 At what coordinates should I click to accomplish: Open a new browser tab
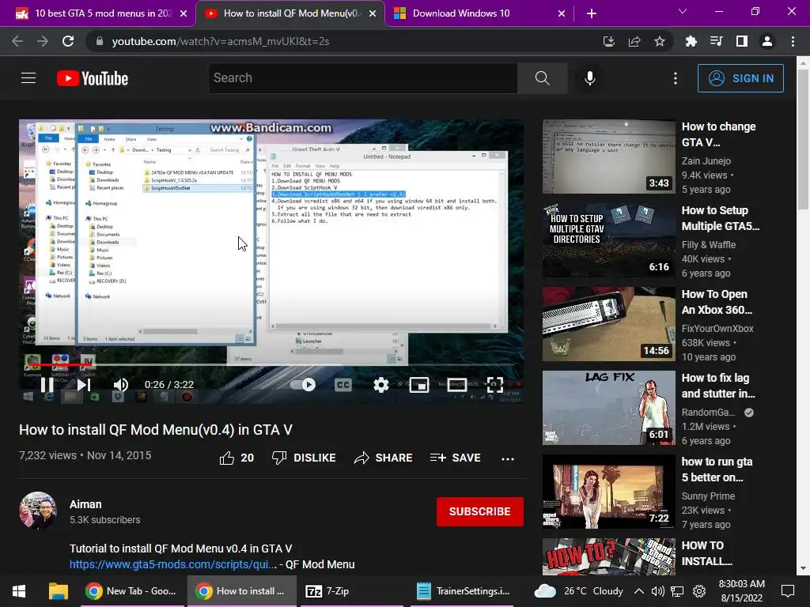tap(592, 14)
